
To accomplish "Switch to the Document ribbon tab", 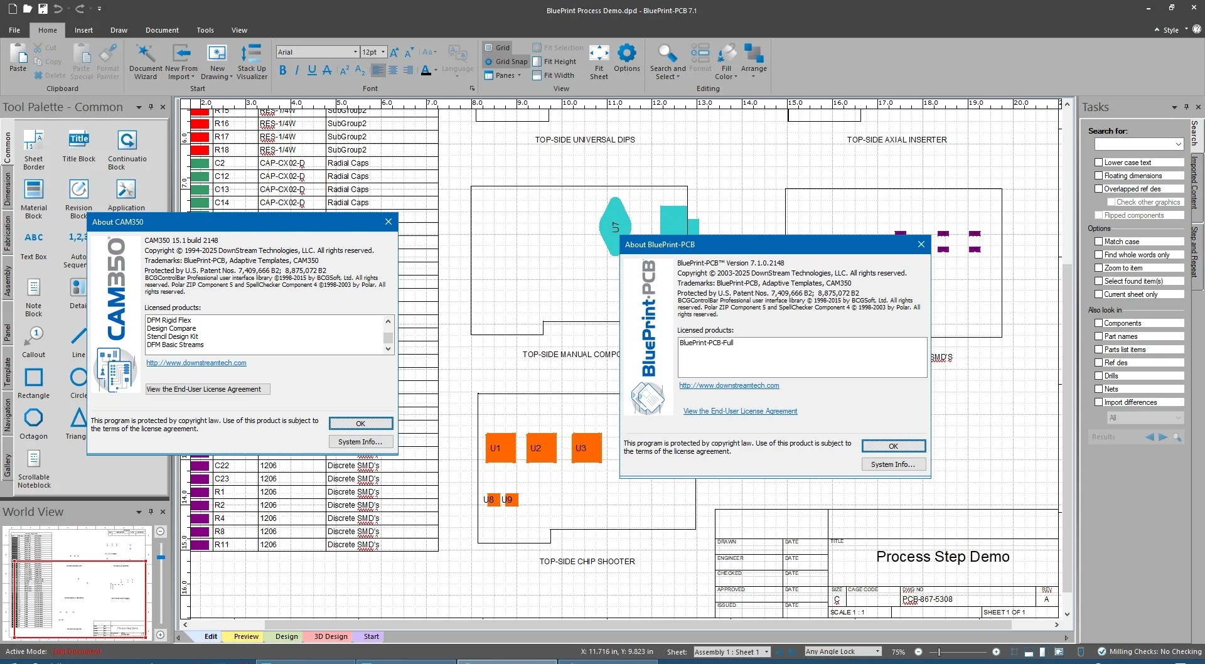I will pyautogui.click(x=162, y=30).
